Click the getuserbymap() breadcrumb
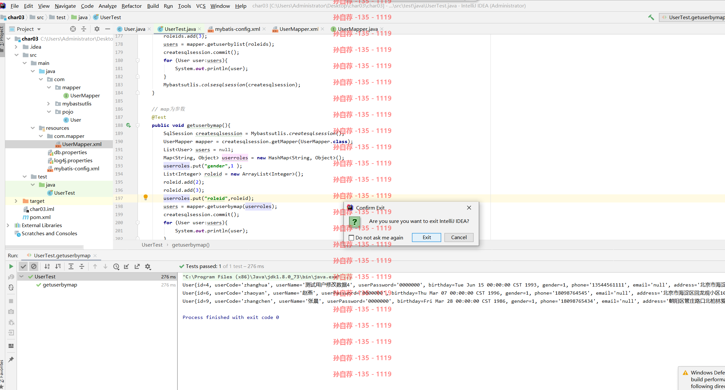The width and height of the screenshot is (725, 390). coord(191,245)
